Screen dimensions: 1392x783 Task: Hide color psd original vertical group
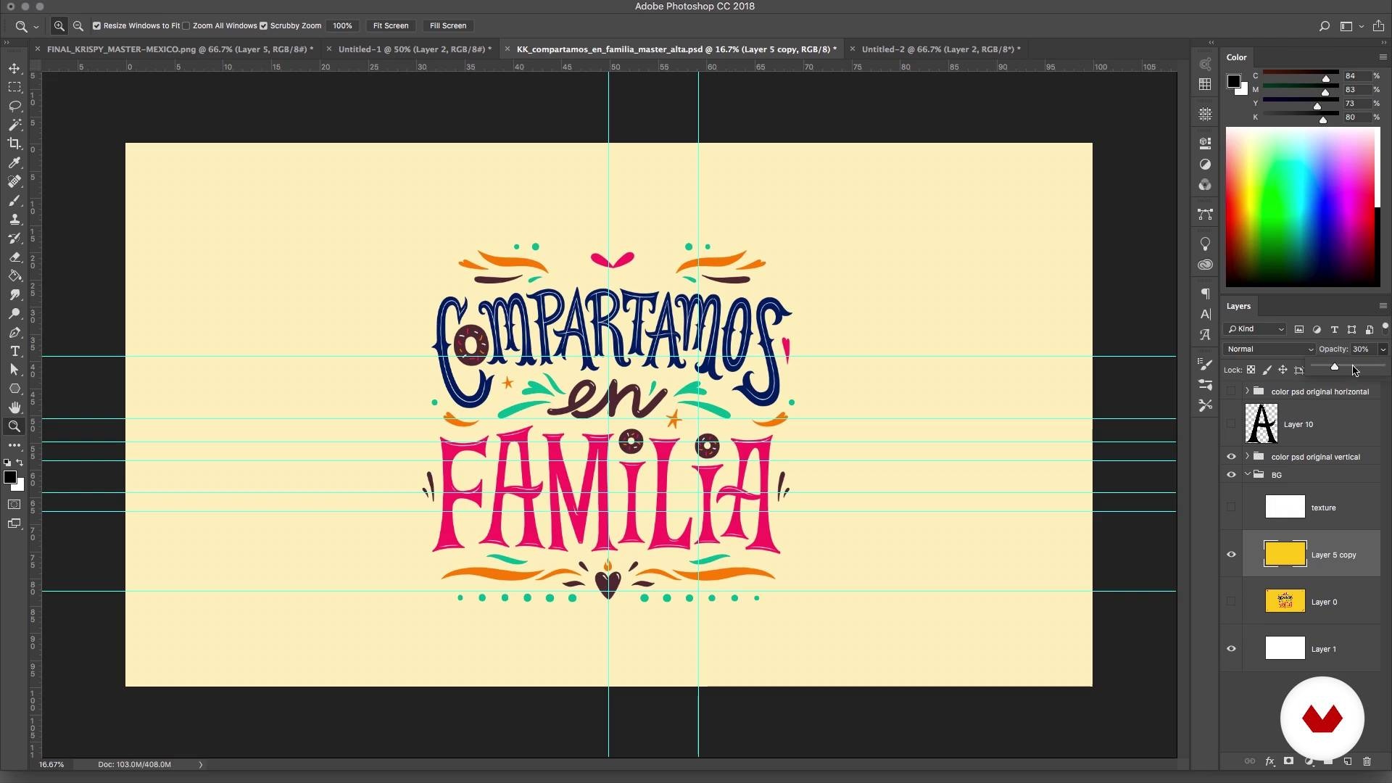pyautogui.click(x=1231, y=457)
